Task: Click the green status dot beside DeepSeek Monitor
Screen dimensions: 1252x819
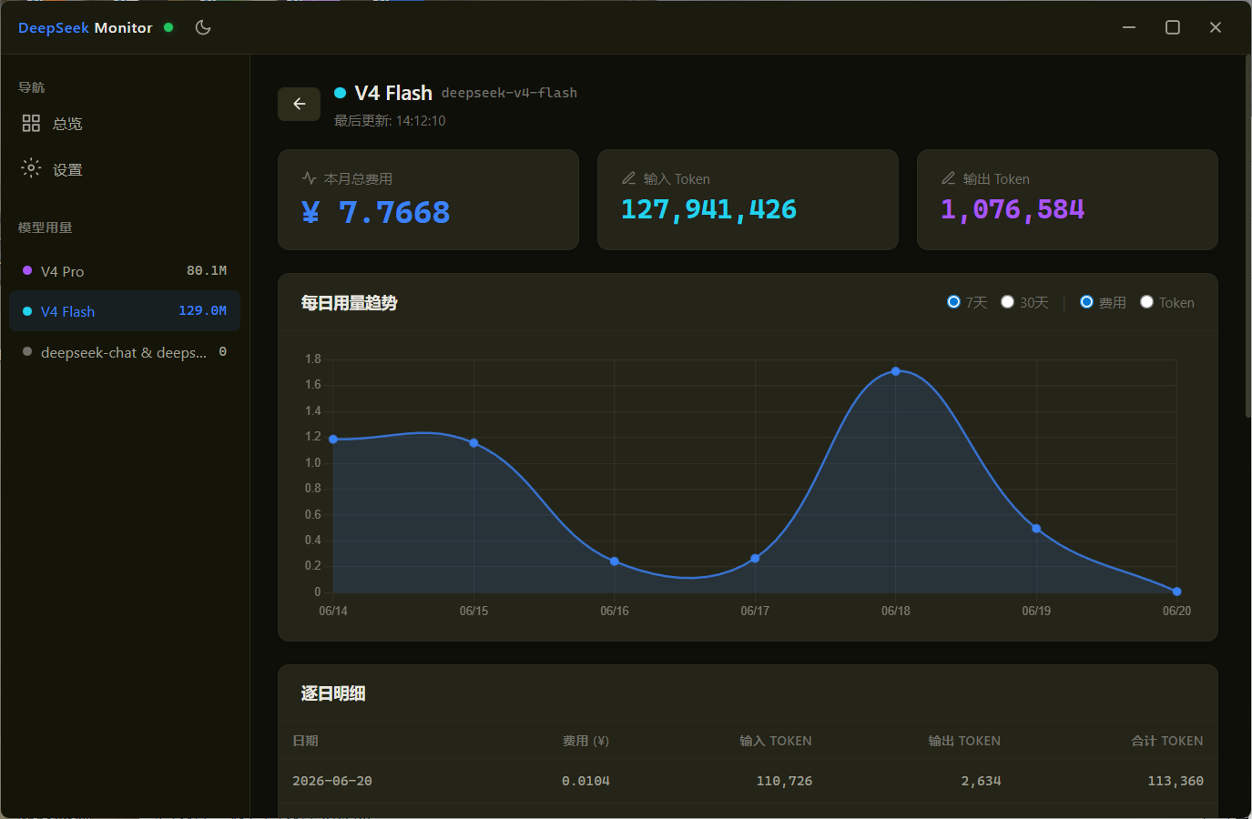Action: pos(168,27)
